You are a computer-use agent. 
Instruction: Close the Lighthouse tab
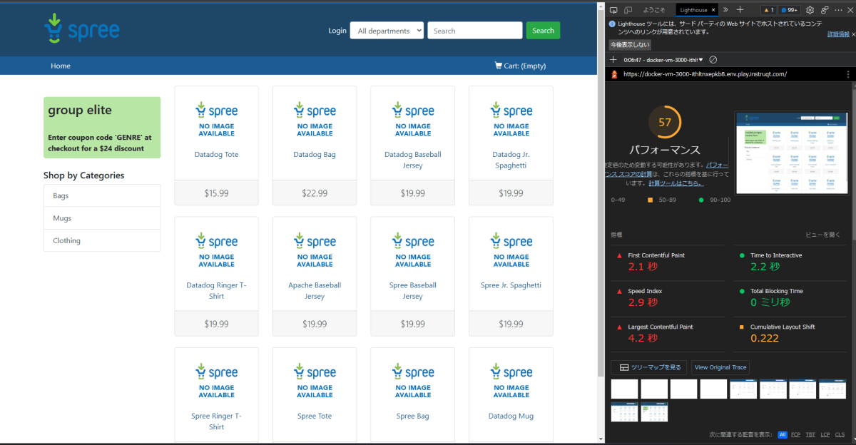point(714,10)
